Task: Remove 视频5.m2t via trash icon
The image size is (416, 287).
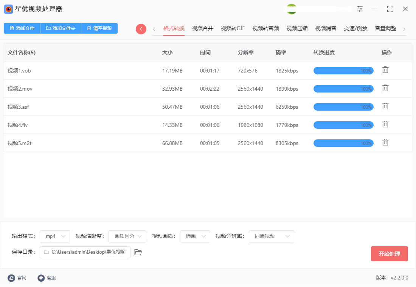Action: pos(385,142)
